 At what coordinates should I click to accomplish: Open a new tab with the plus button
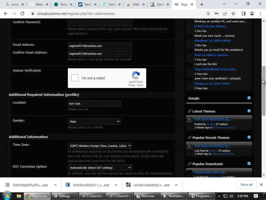pyautogui.click(x=202, y=4)
